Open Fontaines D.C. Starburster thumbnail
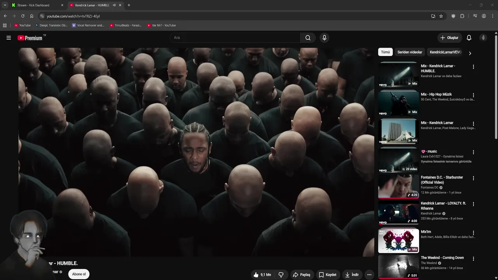This screenshot has height=280, width=498. coord(398,186)
